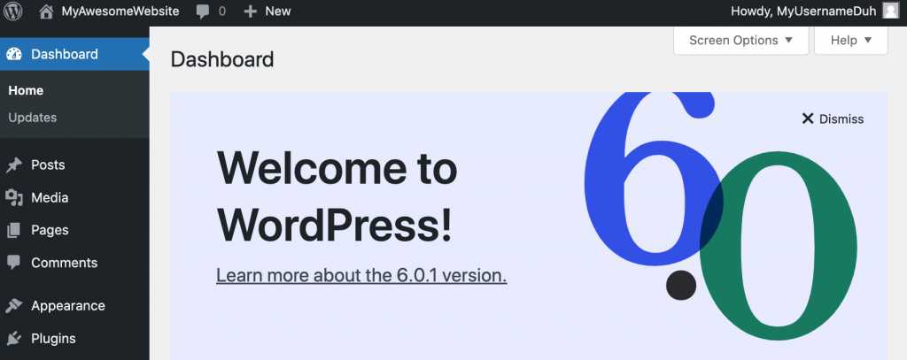907x360 pixels.
Task: Click the Posts pushpin icon
Action: pos(14,165)
